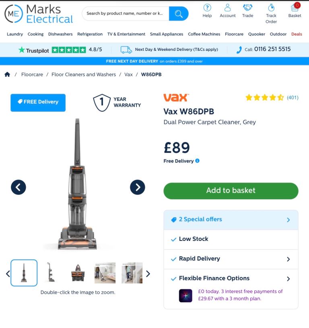Go to the home page icon

7,74
